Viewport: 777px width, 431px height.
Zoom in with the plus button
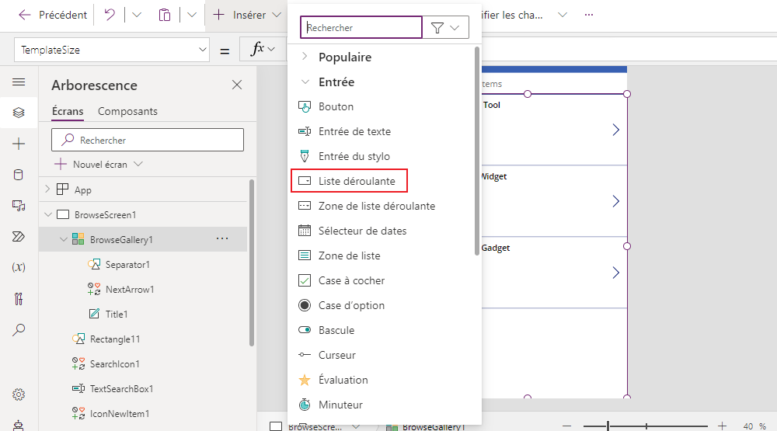(722, 426)
